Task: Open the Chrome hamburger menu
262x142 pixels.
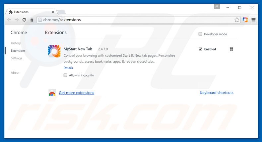Action: click(x=253, y=20)
